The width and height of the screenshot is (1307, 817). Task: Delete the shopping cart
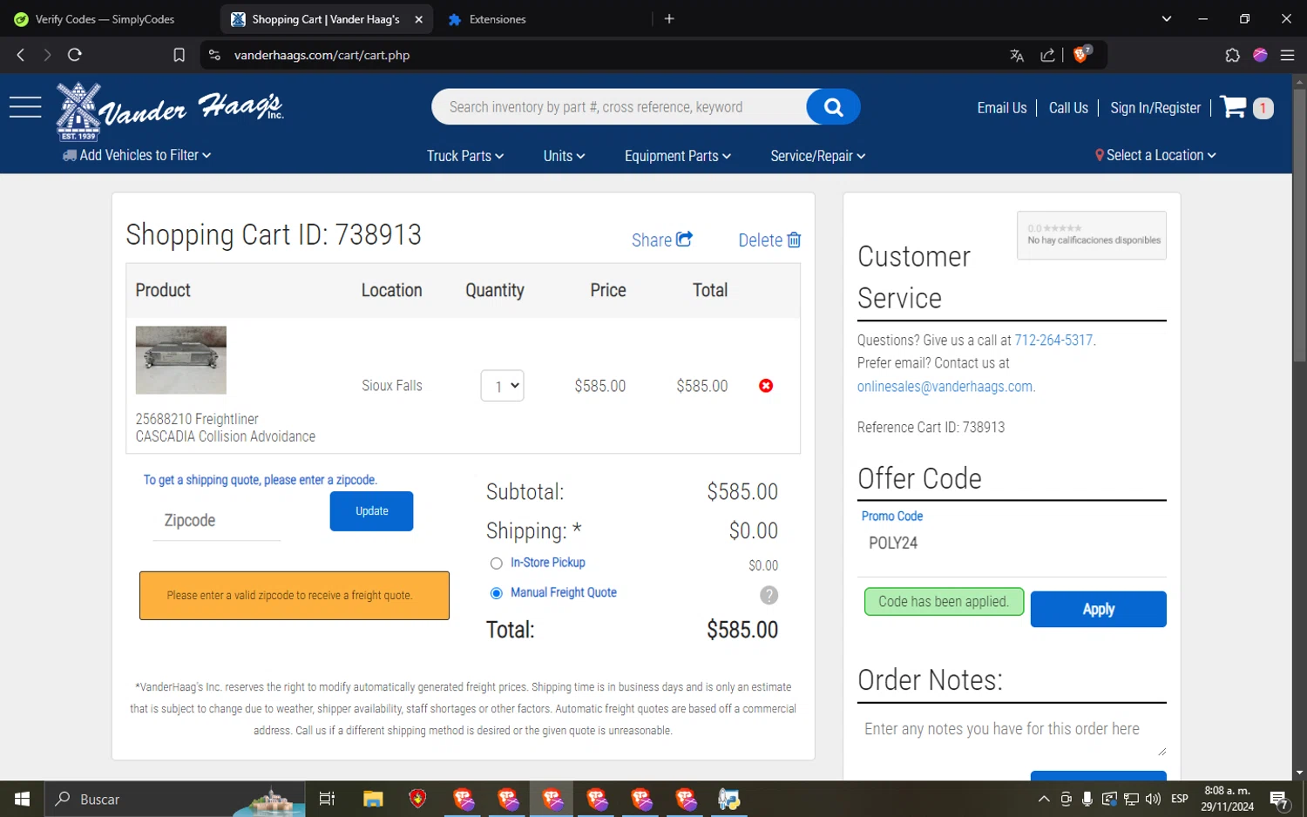(769, 240)
